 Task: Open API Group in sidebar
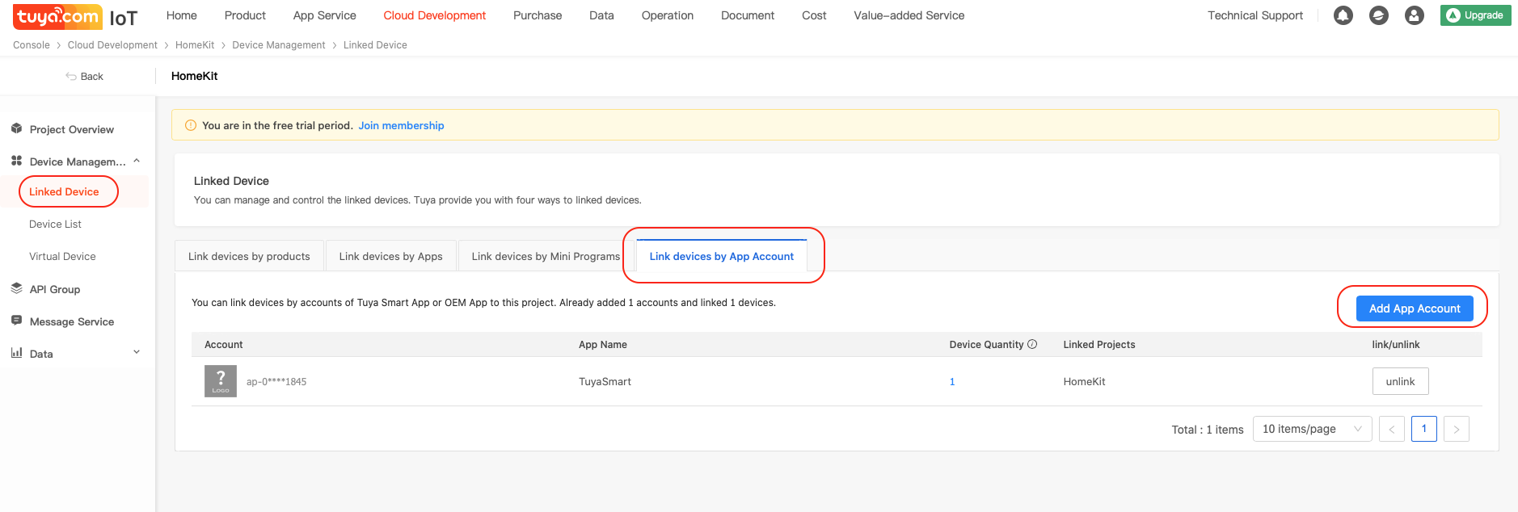point(55,289)
